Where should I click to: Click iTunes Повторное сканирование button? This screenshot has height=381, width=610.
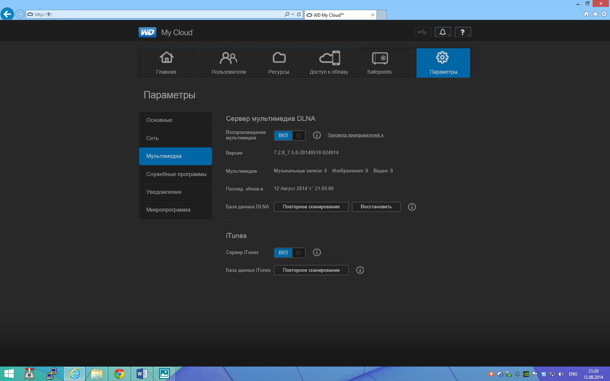pyautogui.click(x=311, y=270)
